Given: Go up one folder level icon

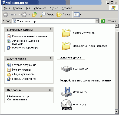Looking at the screenshot, I should (35, 15).
